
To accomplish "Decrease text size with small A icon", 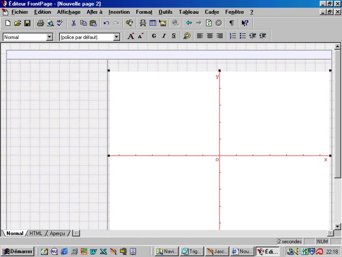I will pyautogui.click(x=141, y=36).
